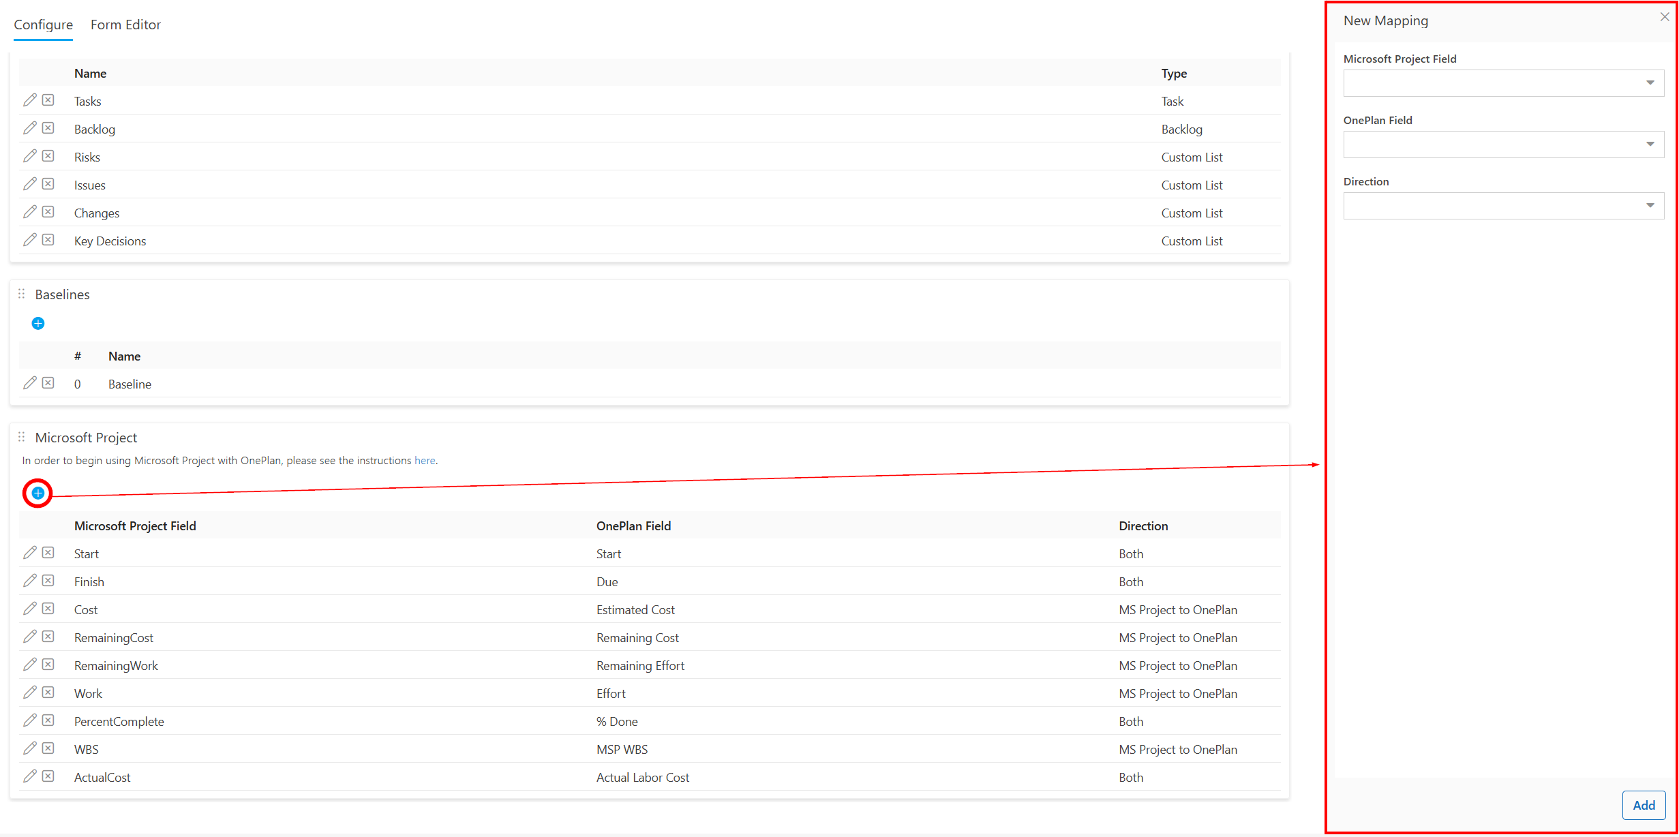This screenshot has width=1679, height=837.
Task: Edit the Baseline row with the pencil
Action: coord(29,383)
